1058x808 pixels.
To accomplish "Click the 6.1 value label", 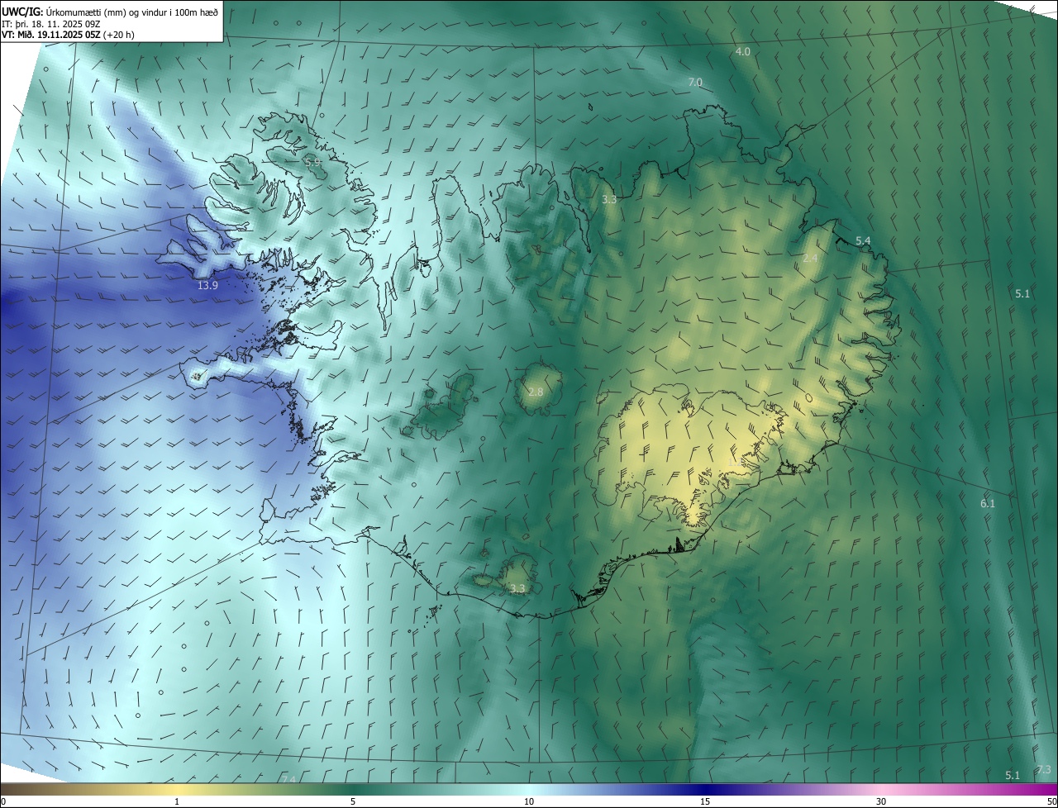I will point(988,504).
